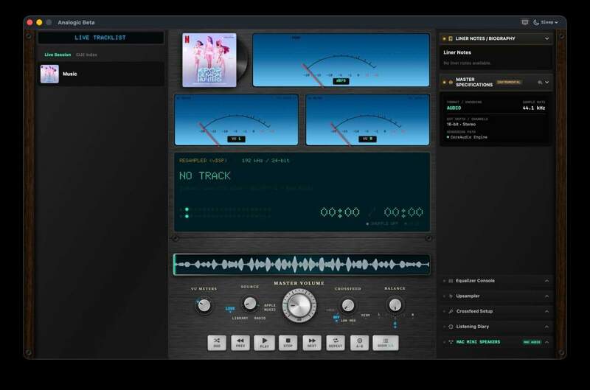Click the rightmost transport button after A-B

(x=385, y=343)
